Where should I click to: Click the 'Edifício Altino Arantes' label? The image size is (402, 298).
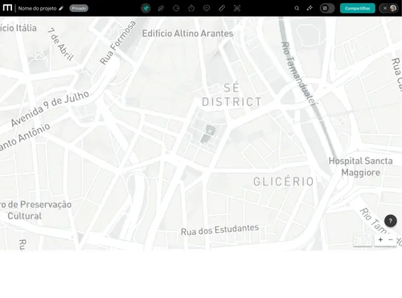click(x=187, y=34)
